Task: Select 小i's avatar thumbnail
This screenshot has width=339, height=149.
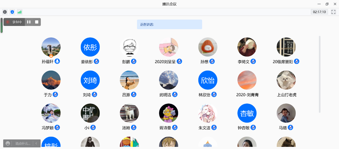Action: point(90,113)
